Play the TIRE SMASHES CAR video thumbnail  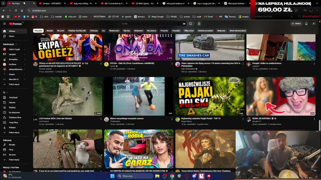pyautogui.click(x=210, y=47)
